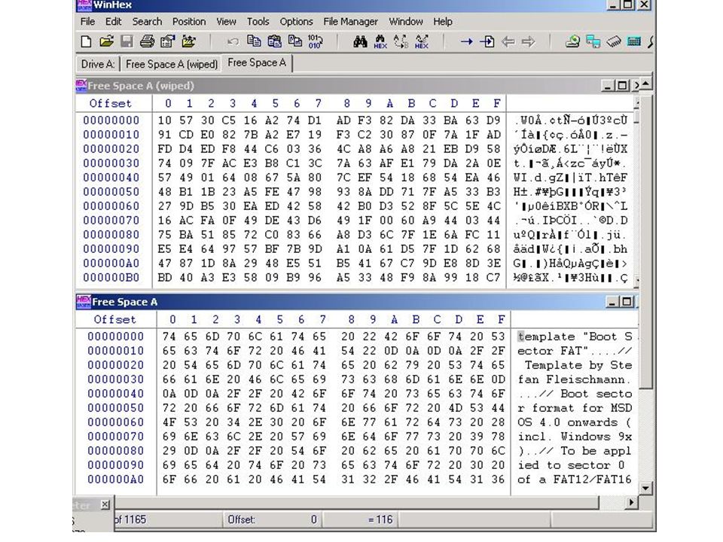Write the clipboard with the paste icon
The image size is (723, 542).
point(274,41)
